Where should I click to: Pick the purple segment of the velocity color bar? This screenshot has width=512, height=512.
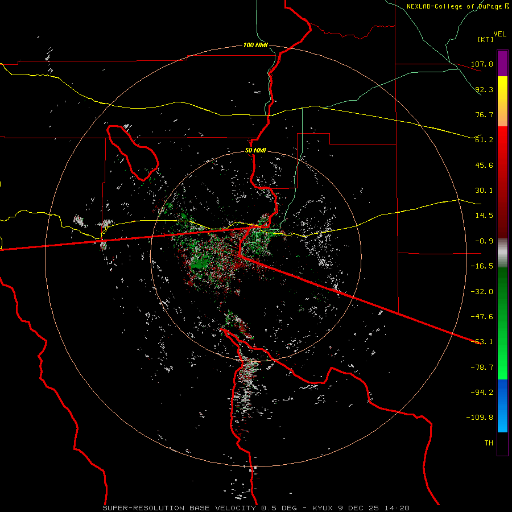[502, 63]
